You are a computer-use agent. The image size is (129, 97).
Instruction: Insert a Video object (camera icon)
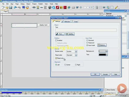[x=50, y=8]
